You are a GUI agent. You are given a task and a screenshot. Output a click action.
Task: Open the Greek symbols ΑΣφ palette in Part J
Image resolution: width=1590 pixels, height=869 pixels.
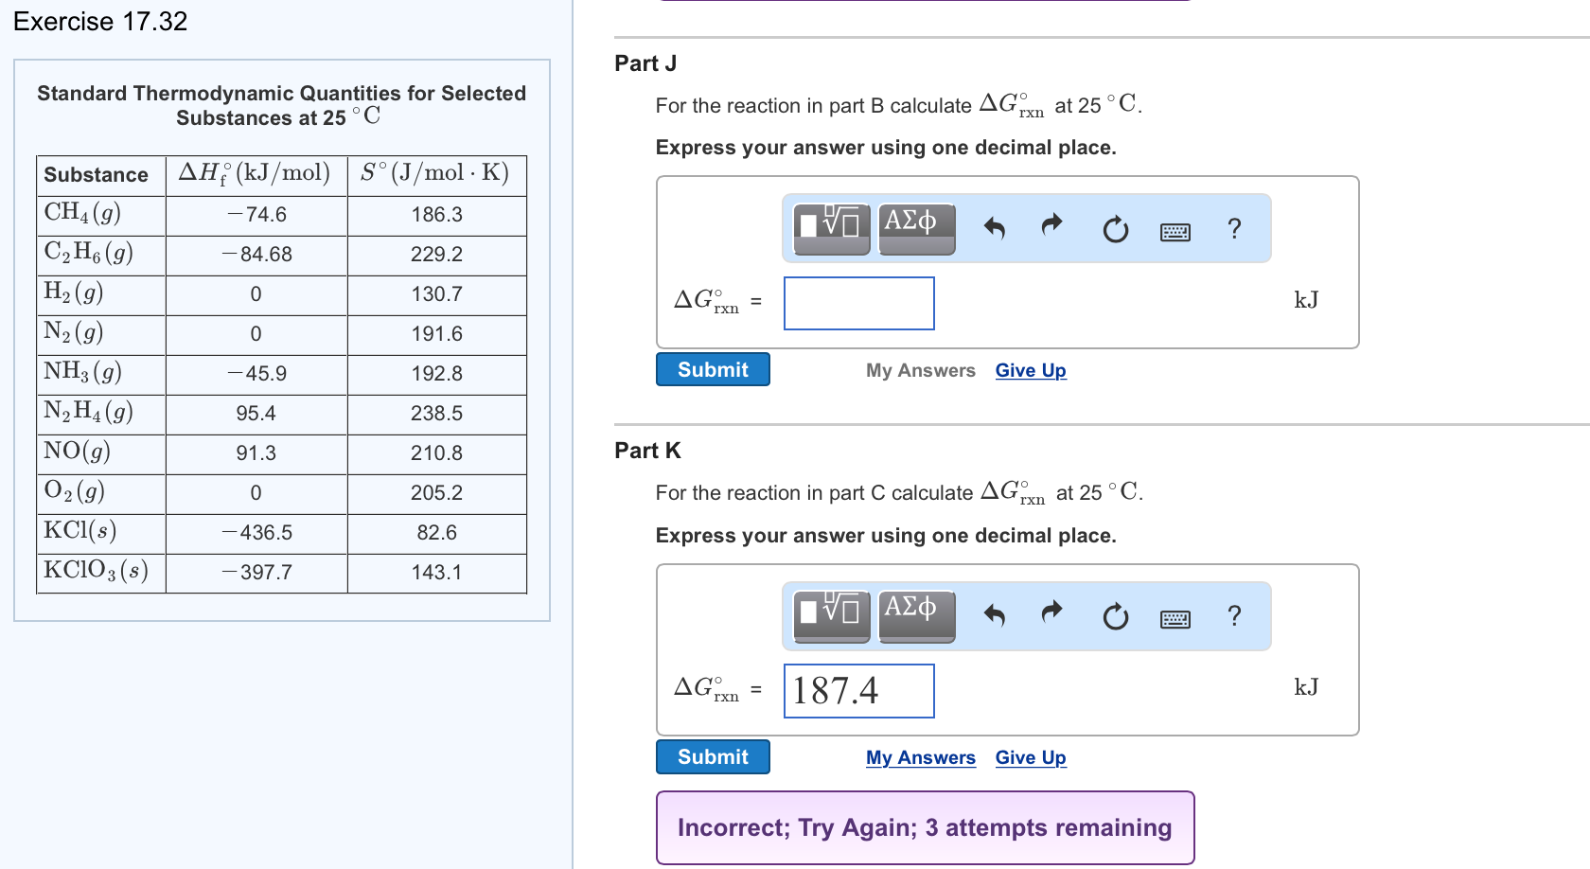click(x=915, y=227)
